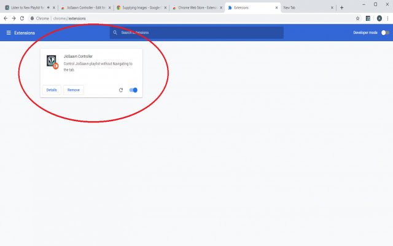Open the Chrome profile avatar
This screenshot has height=246, width=393.
[x=379, y=18]
